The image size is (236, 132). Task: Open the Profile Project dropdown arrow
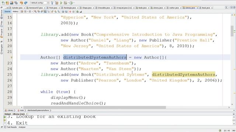74,3
